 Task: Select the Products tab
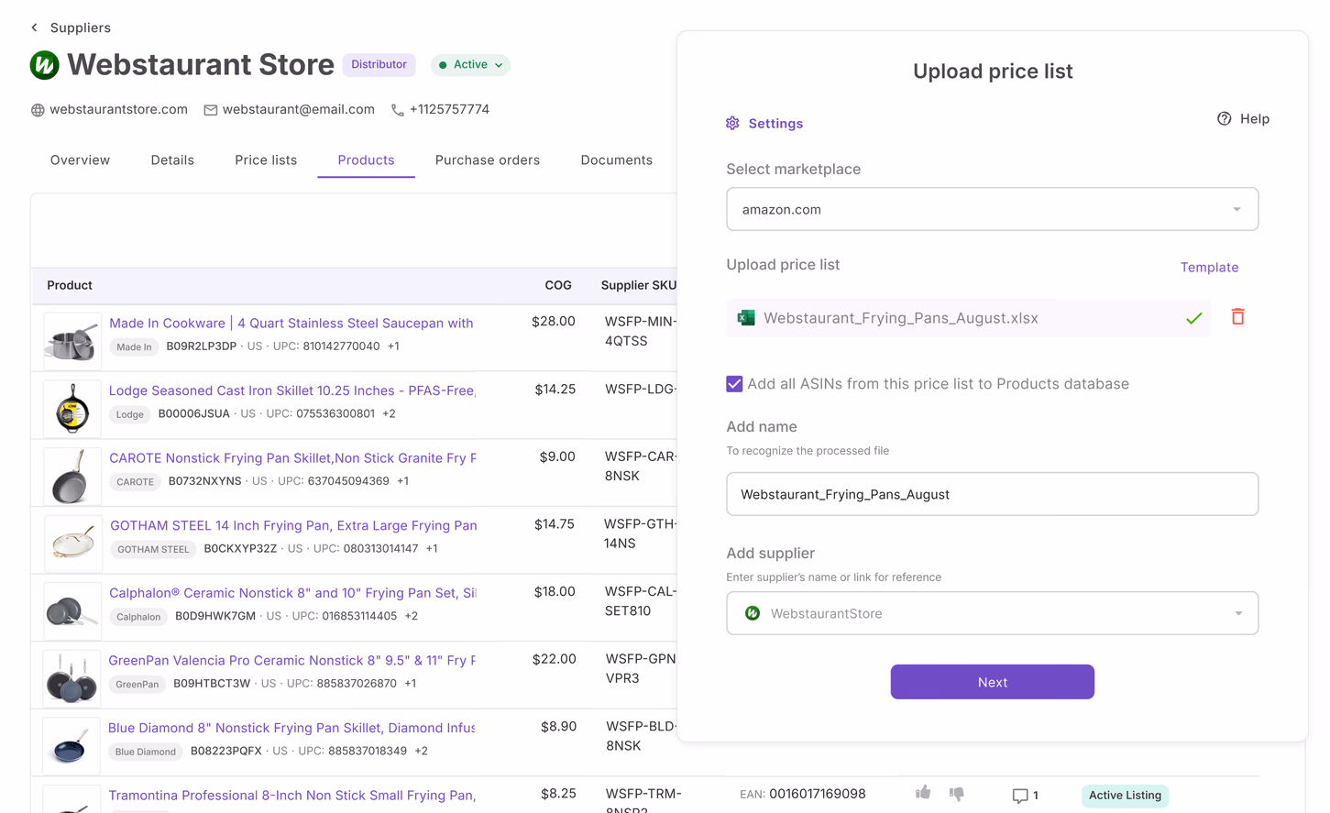366,159
